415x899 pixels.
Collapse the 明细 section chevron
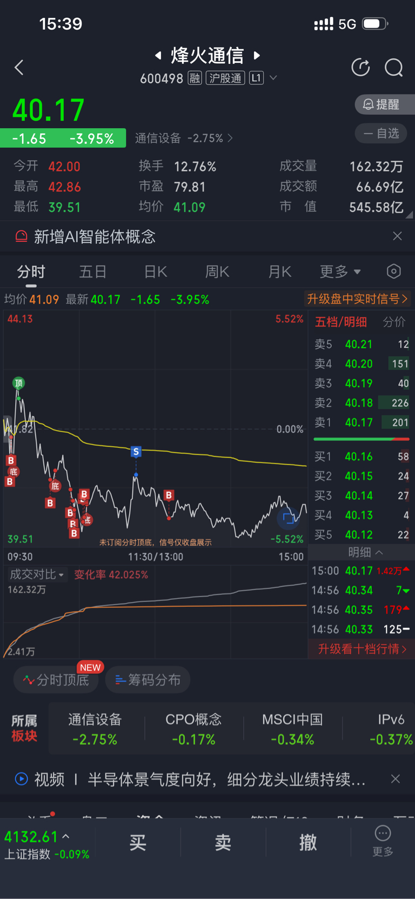coord(379,552)
